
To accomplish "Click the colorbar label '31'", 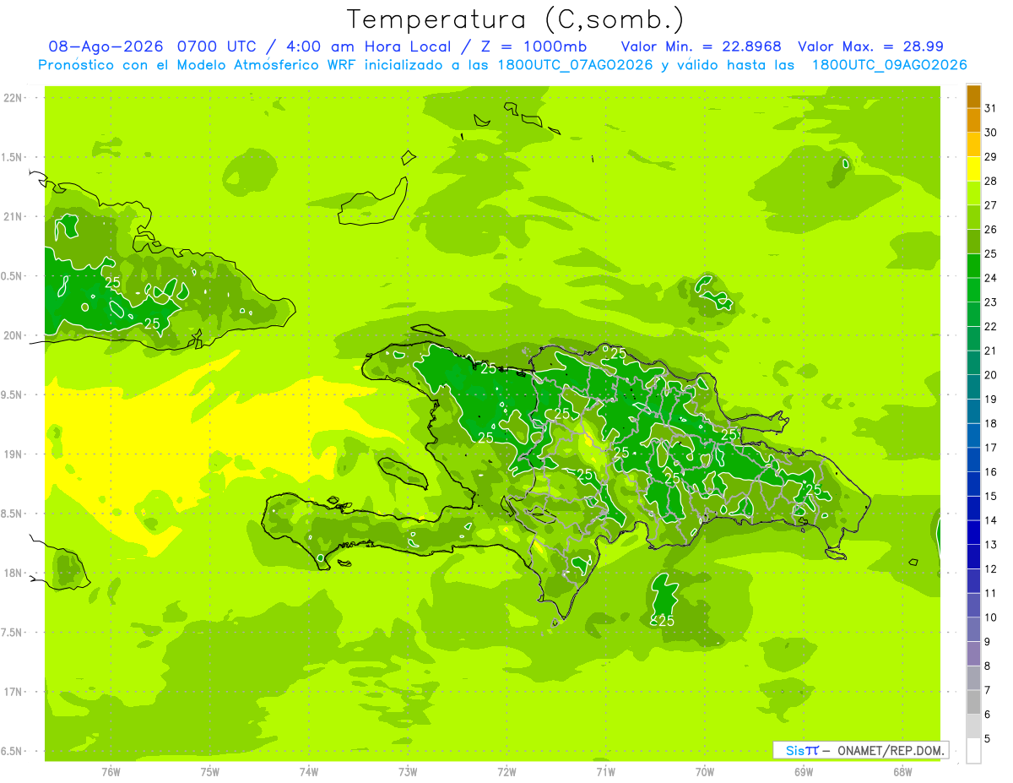I will click(990, 108).
